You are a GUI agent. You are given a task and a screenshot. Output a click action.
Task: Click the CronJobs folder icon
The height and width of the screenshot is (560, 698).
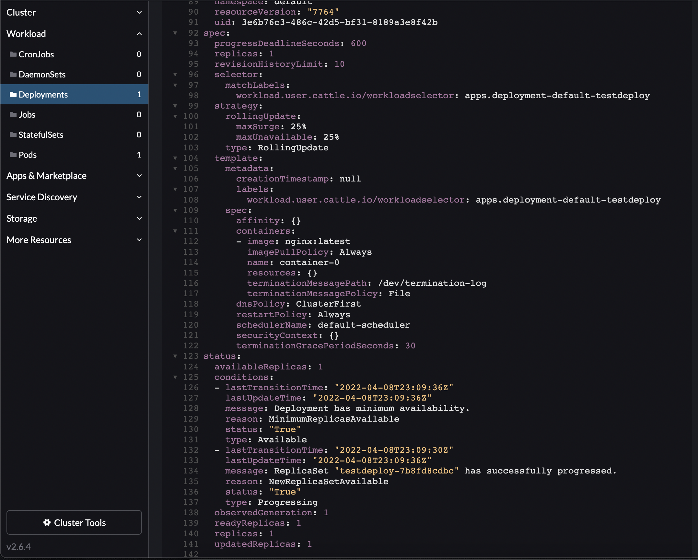point(13,54)
